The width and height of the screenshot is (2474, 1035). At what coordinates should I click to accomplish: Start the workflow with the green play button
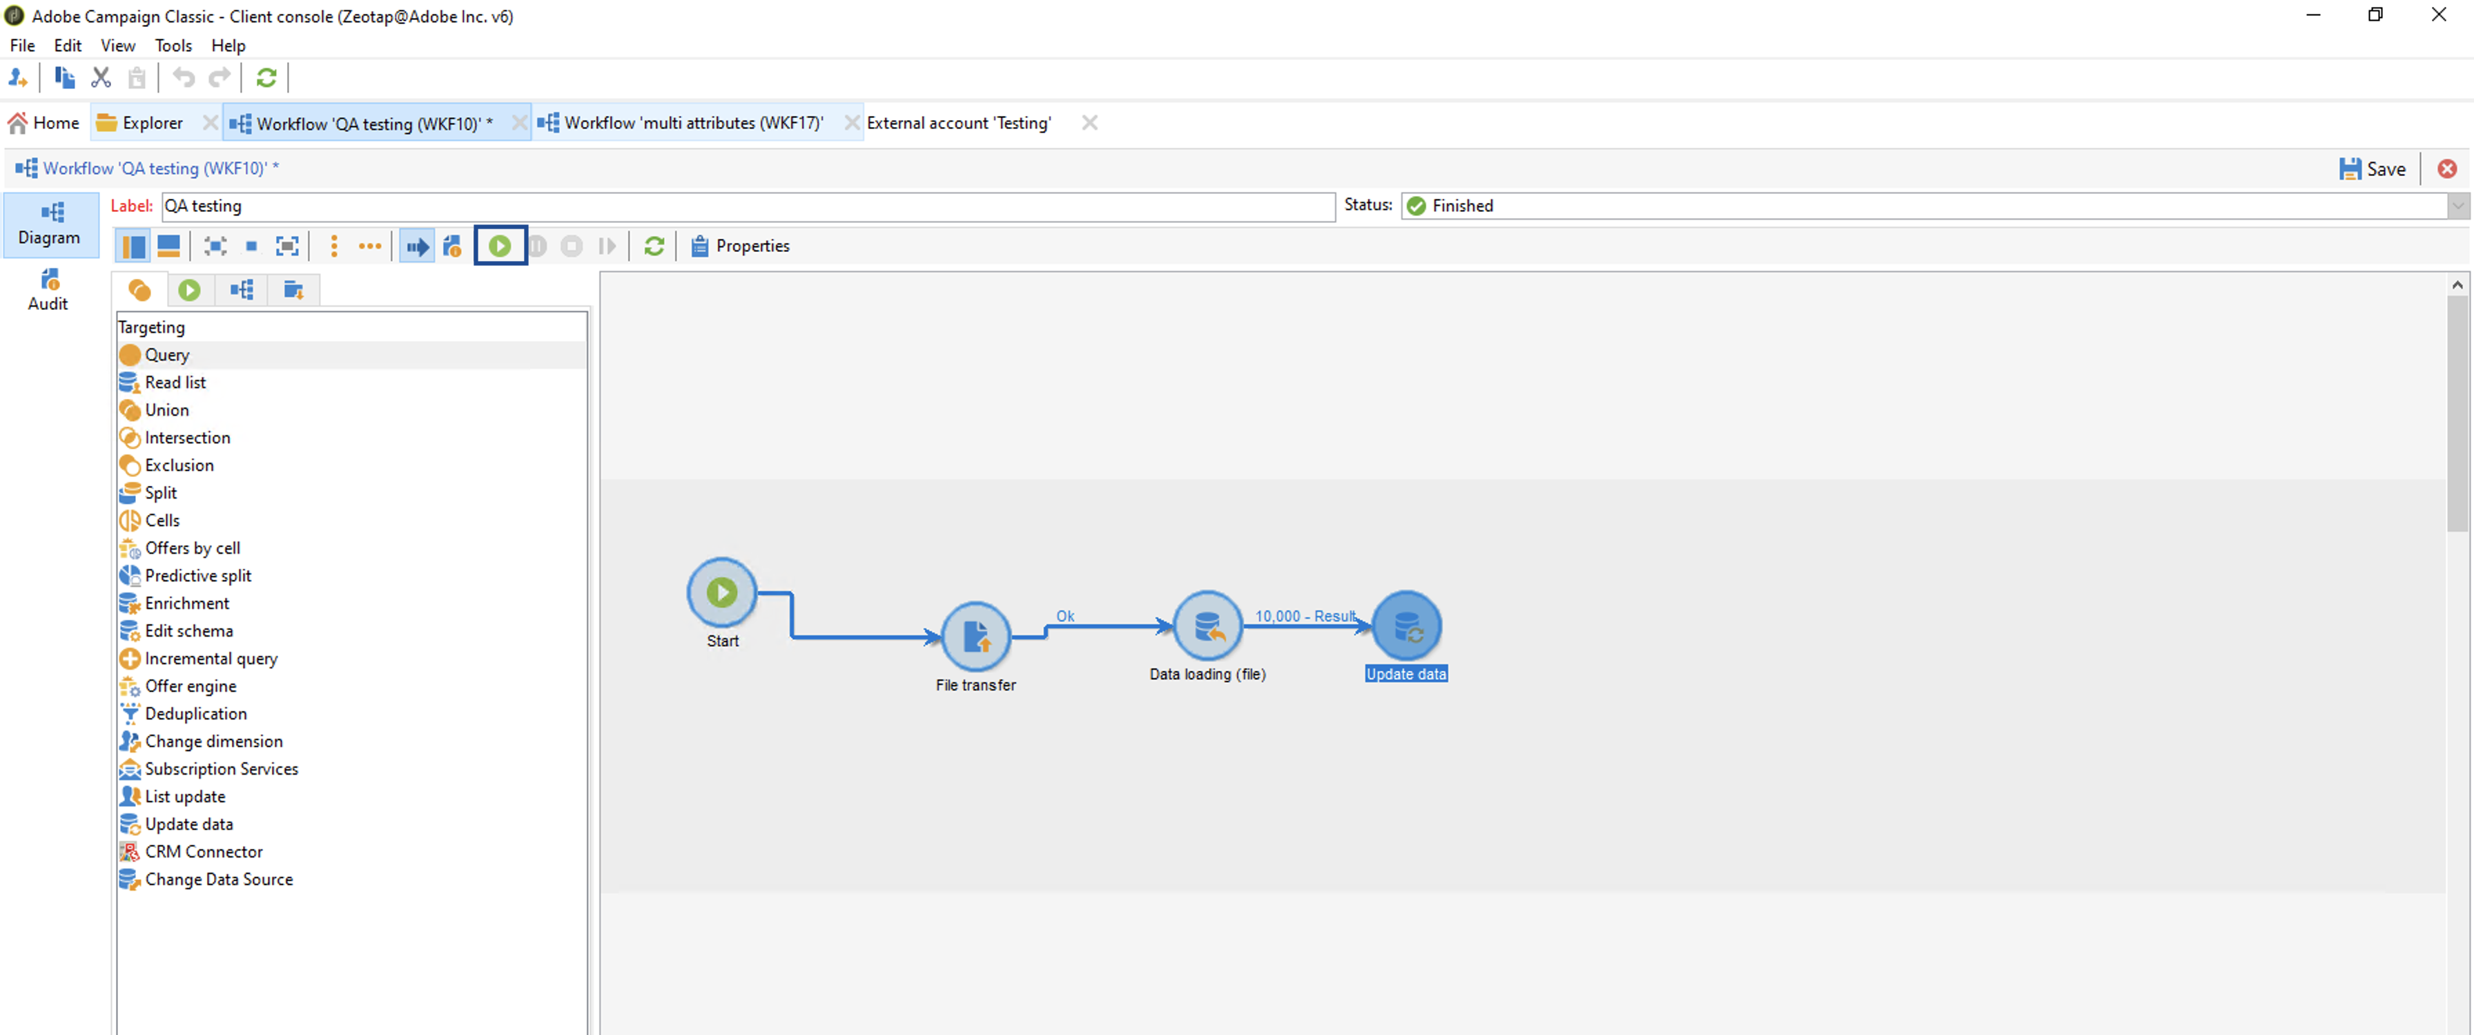click(499, 246)
